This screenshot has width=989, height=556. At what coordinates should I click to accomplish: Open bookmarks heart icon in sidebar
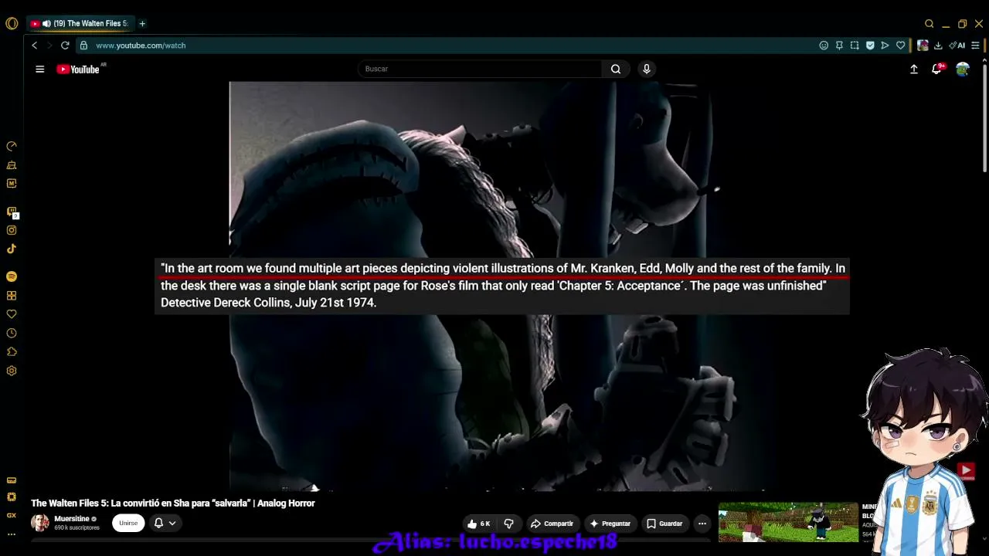tap(12, 314)
